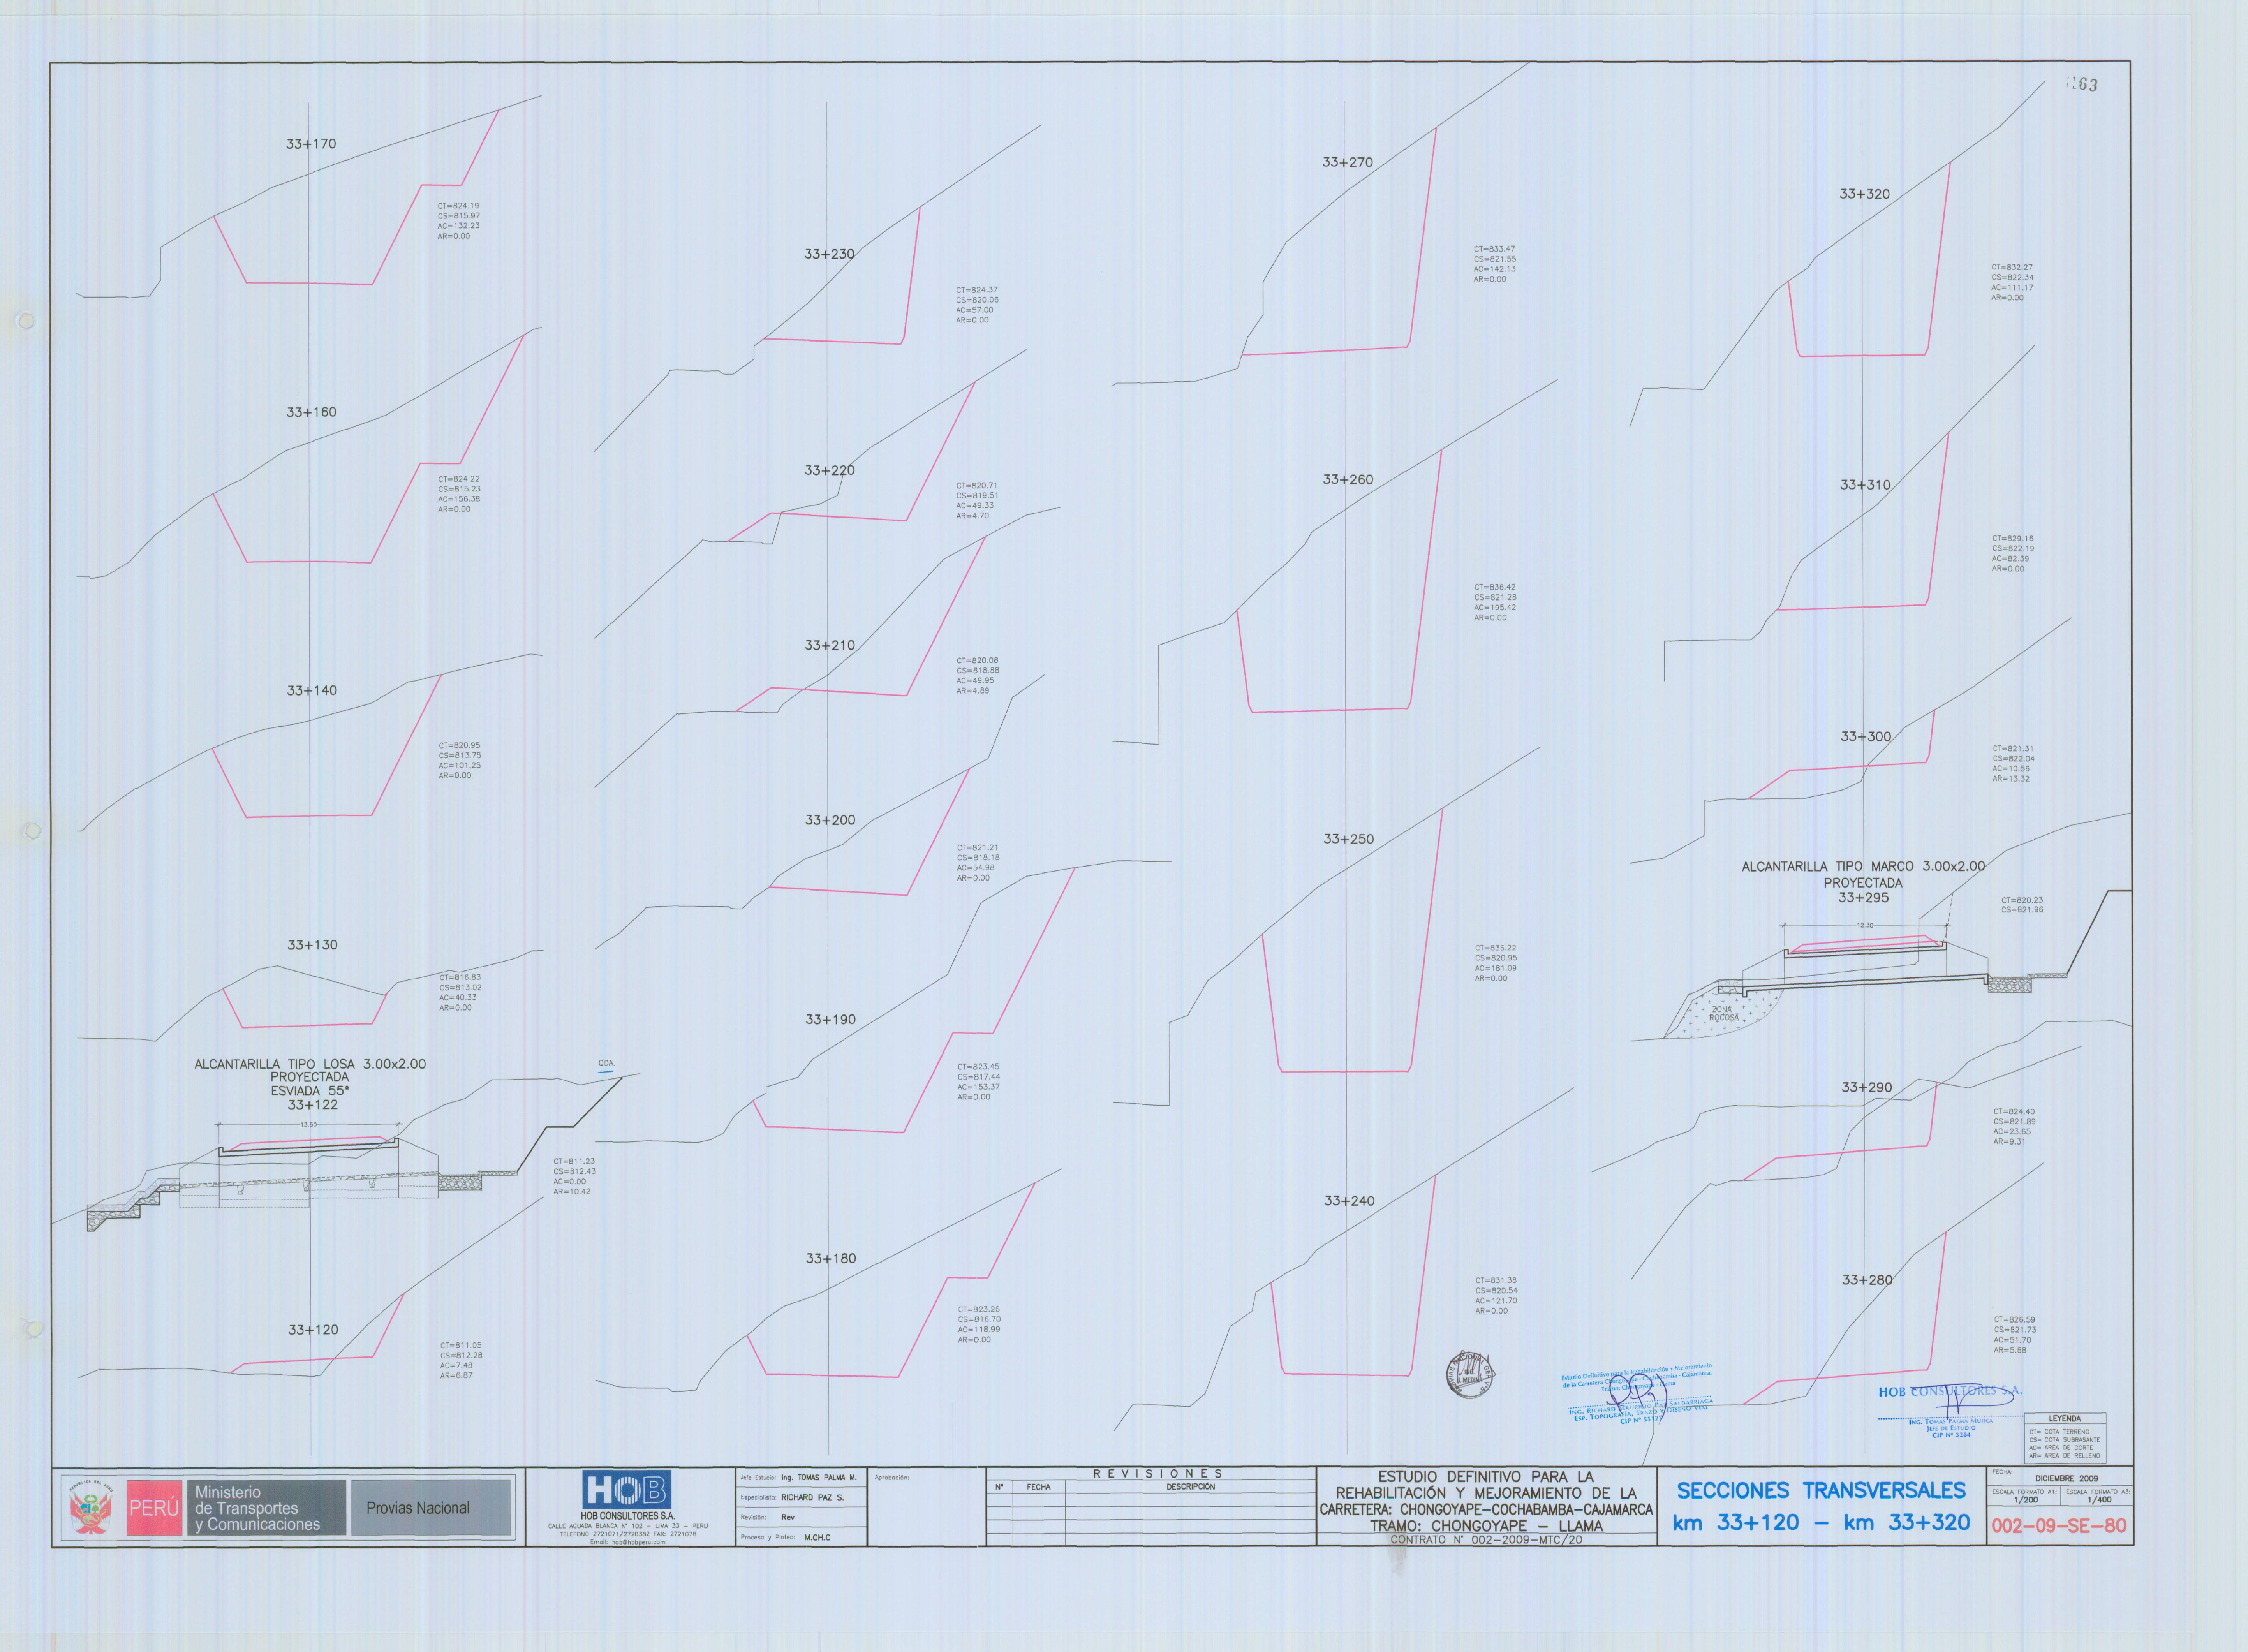
Task: Click the name RICHARD PAZ S.
Action: click(812, 1498)
